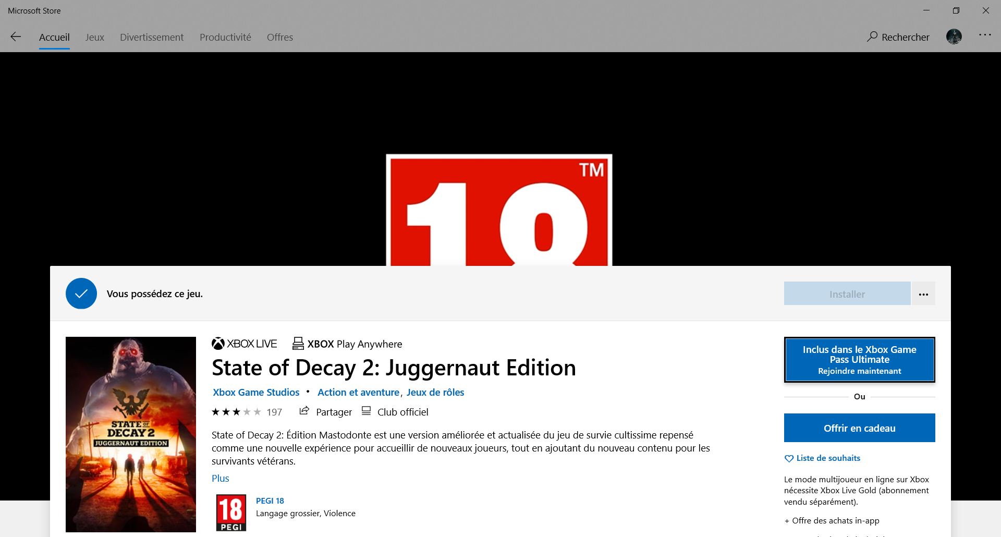Viewport: 1001px width, 537px height.
Task: Click the Offrir en cadeau button
Action: coord(860,428)
